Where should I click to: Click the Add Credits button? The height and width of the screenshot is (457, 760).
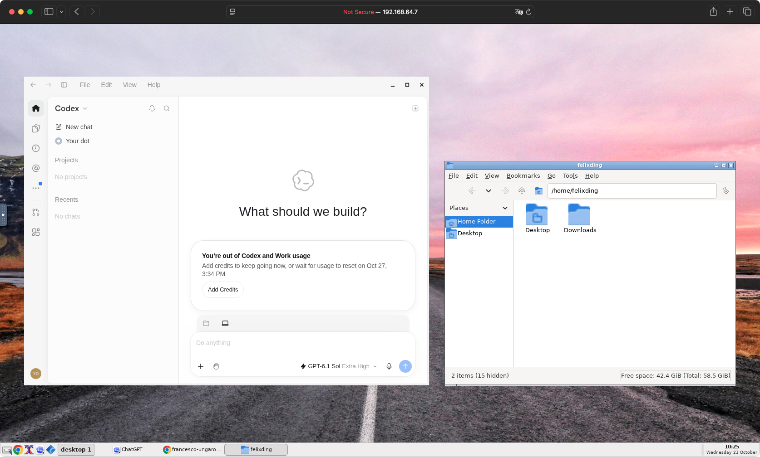(x=223, y=290)
